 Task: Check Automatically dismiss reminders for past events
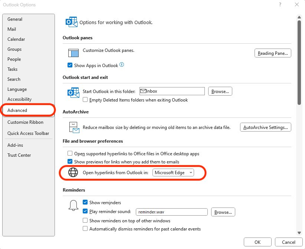point(85,228)
